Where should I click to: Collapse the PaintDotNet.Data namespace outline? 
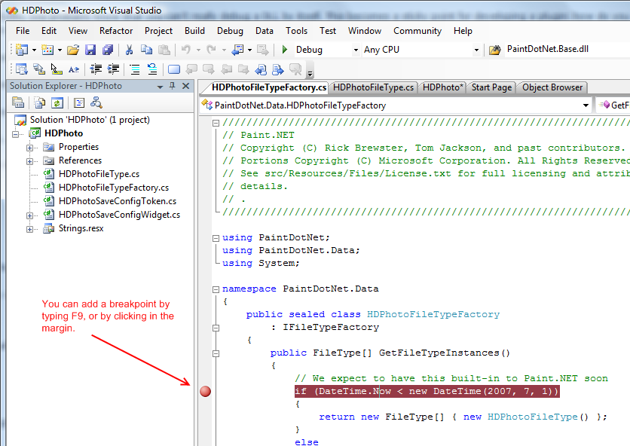pyautogui.click(x=216, y=289)
